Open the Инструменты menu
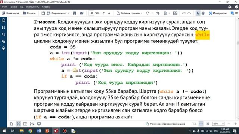This screenshot has height=134, width=239. tap(32, 7)
